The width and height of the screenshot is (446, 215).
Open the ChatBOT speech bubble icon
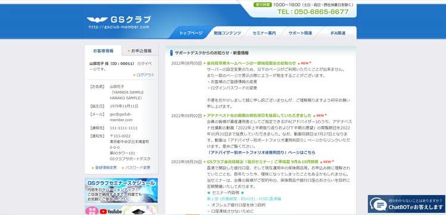tap(378, 204)
